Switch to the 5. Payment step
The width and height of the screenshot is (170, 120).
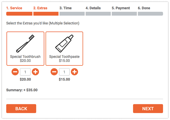click(121, 8)
